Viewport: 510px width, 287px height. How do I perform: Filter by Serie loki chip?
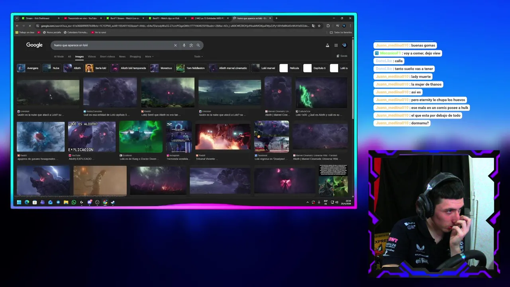(x=96, y=68)
